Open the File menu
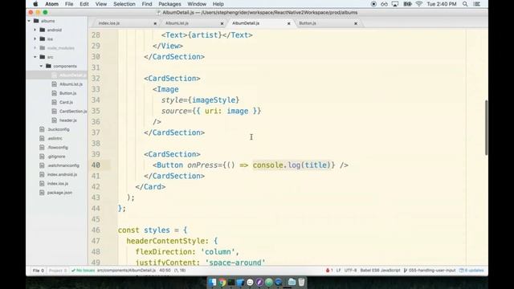 pyautogui.click(x=69, y=4)
